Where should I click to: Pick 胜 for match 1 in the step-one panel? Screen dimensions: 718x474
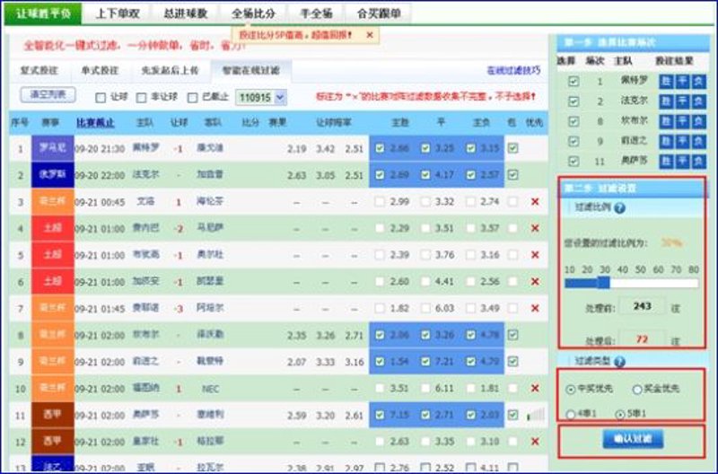click(x=666, y=82)
